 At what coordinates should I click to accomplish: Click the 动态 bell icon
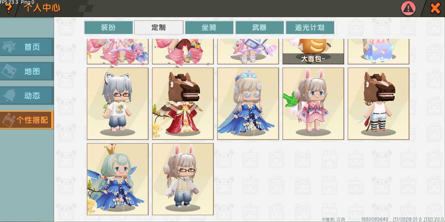(x=9, y=96)
